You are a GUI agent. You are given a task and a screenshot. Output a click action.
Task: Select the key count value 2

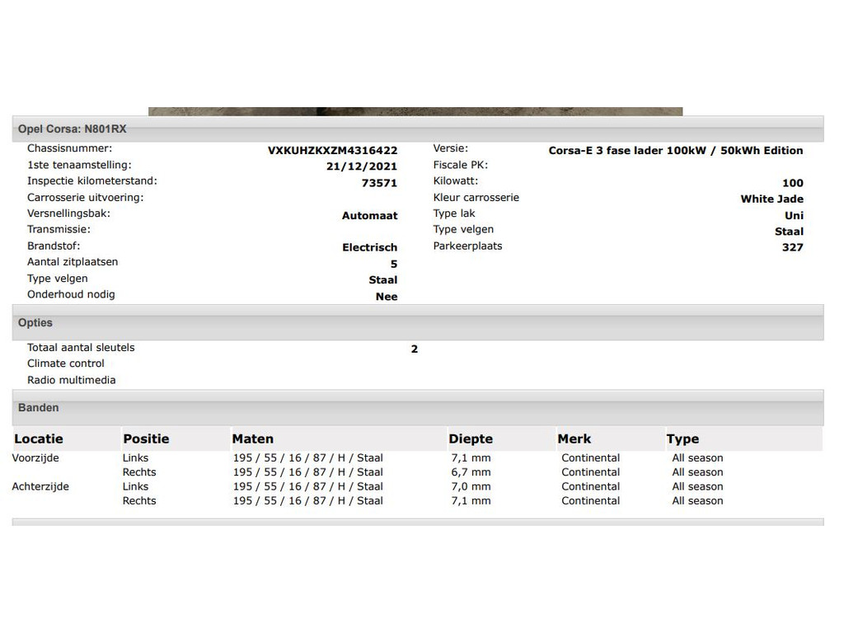tap(415, 349)
